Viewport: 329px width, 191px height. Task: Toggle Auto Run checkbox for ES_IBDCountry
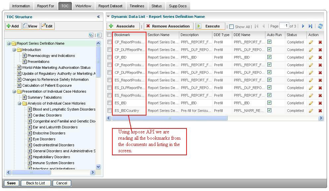point(269,110)
